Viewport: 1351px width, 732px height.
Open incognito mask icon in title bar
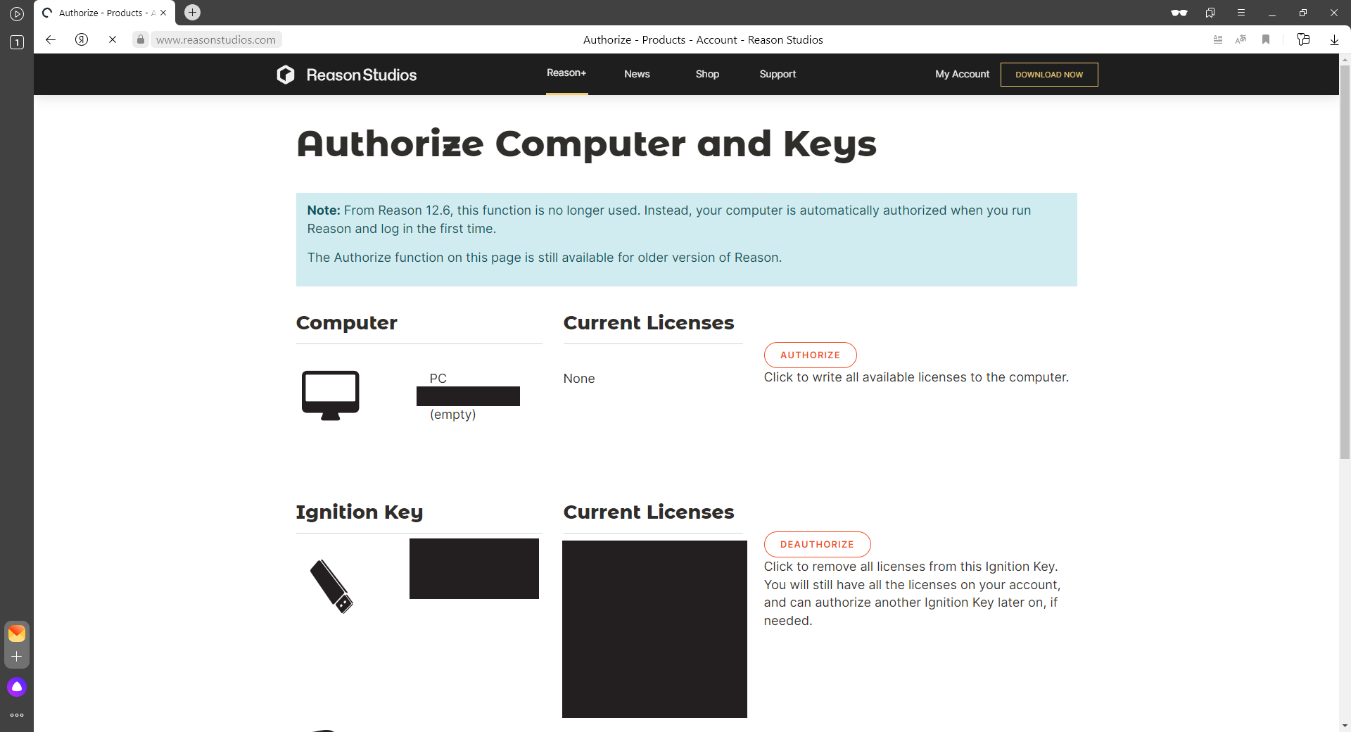tap(1179, 13)
